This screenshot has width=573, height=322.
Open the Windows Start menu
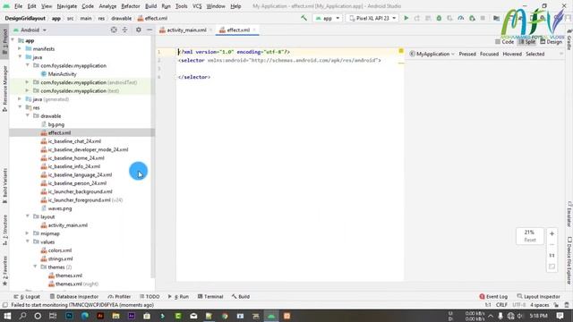coord(7,316)
